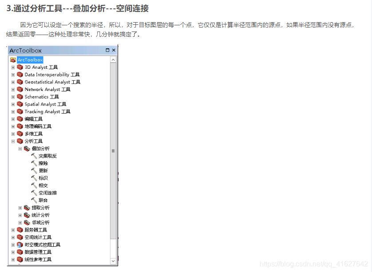Click the ArcToolbox vertical scrollbar thumb
The width and height of the screenshot is (372, 272).
(x=113, y=151)
